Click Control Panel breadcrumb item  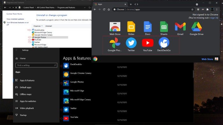[29, 8]
